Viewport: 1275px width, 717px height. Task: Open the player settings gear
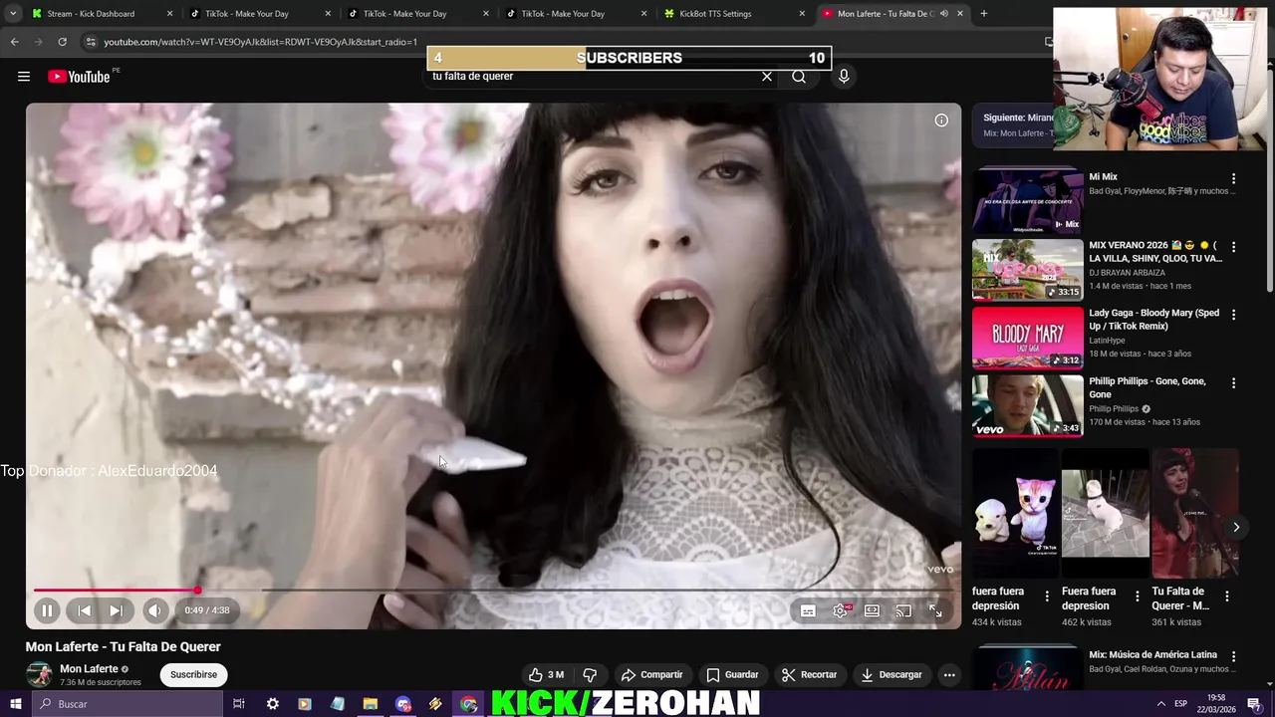point(841,610)
